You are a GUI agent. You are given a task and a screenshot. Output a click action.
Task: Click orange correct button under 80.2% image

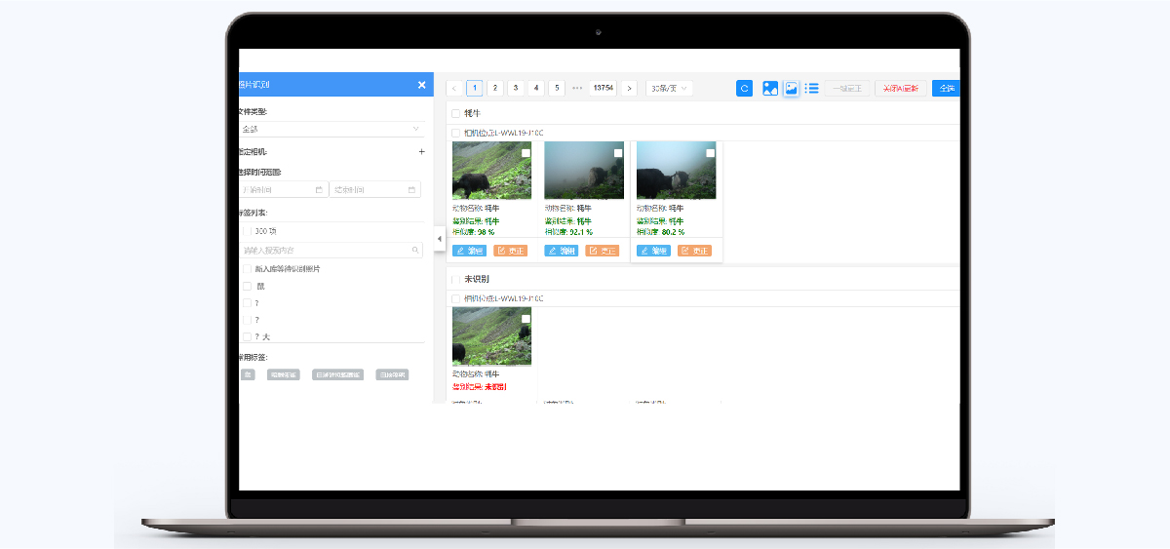[695, 251]
